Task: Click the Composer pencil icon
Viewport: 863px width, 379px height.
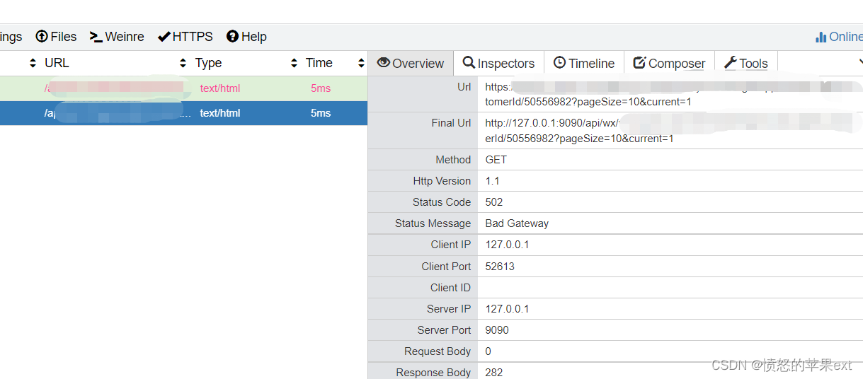Action: click(x=639, y=63)
